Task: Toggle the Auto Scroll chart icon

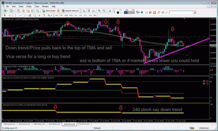Action: (110, 11)
